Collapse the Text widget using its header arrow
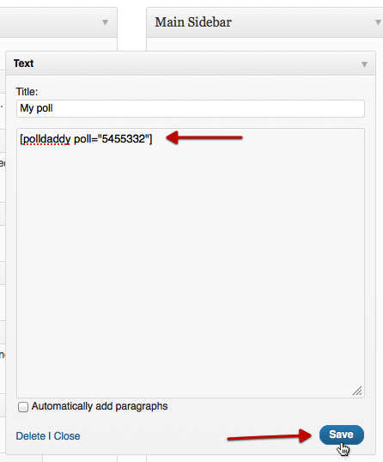The height and width of the screenshot is (462, 383). [364, 64]
